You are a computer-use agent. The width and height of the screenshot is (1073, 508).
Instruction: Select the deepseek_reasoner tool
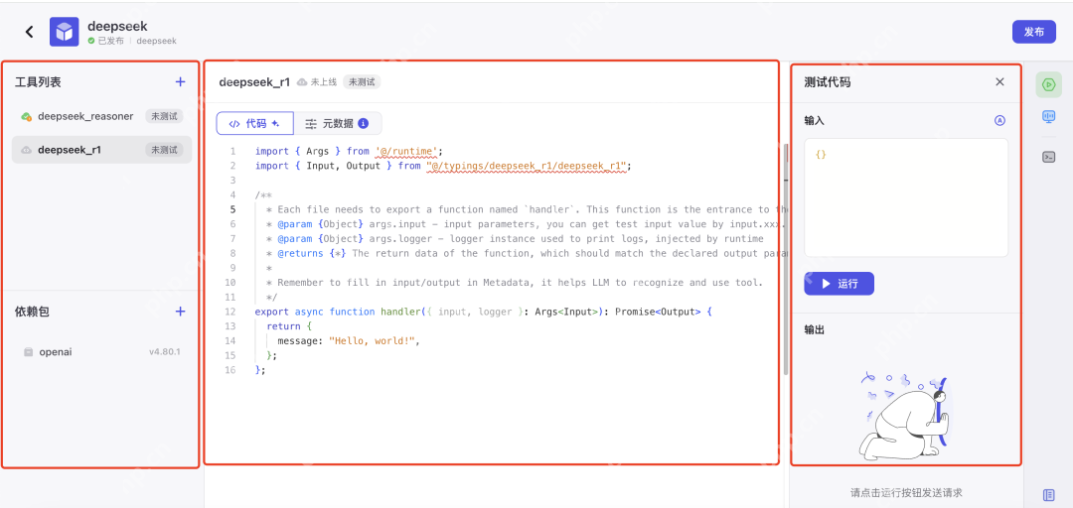click(102, 116)
